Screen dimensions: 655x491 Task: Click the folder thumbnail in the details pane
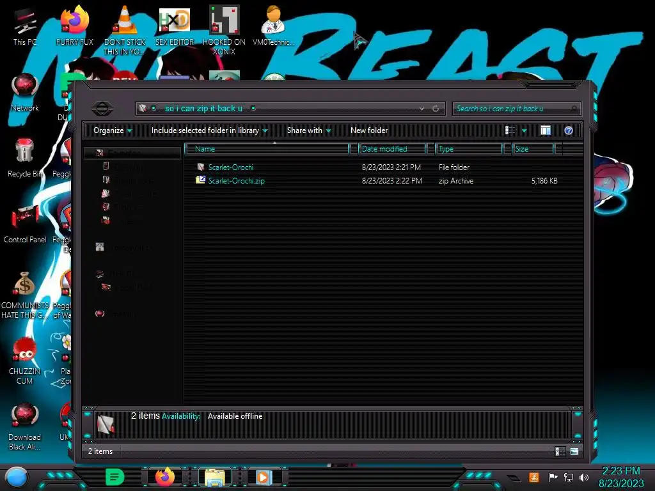[106, 425]
